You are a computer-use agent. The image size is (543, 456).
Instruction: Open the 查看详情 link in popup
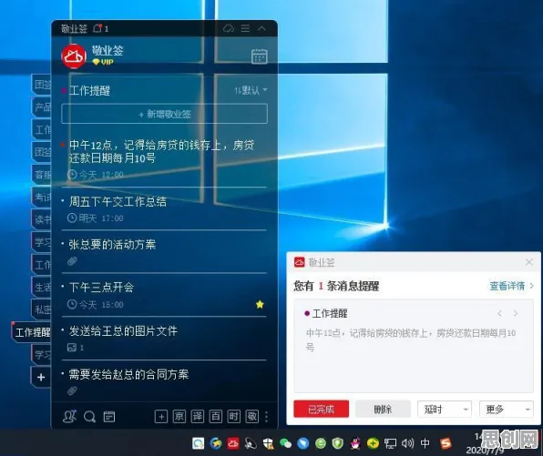pyautogui.click(x=511, y=286)
